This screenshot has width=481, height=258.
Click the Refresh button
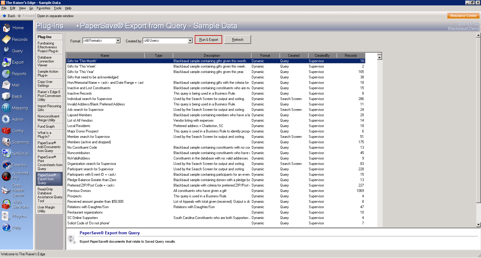coord(237,40)
